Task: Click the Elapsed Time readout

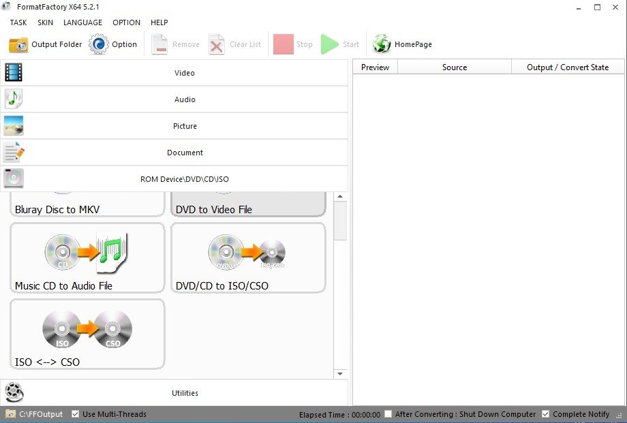Action: click(x=340, y=415)
